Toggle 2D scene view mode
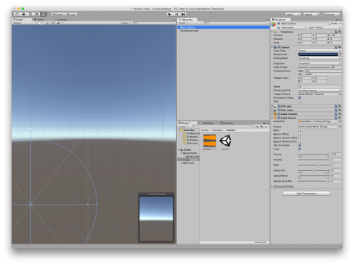The height and width of the screenshot is (265, 354). click(41, 23)
